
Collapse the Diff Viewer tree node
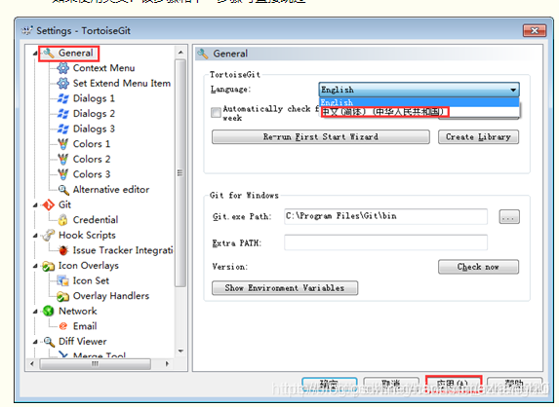[x=35, y=342]
